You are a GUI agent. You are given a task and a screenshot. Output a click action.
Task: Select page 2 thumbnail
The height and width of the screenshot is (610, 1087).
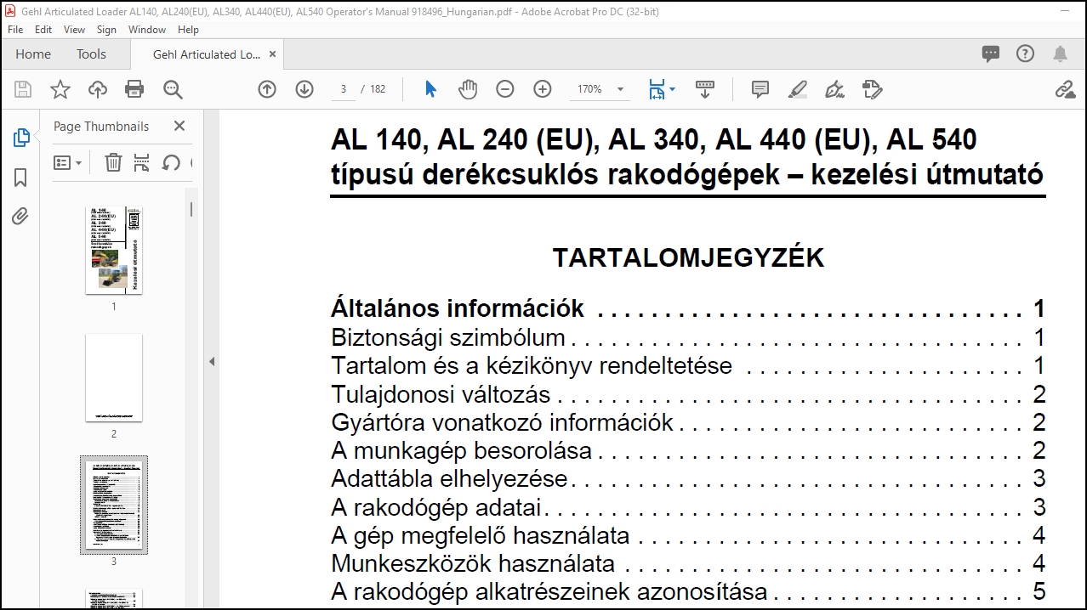click(x=114, y=377)
